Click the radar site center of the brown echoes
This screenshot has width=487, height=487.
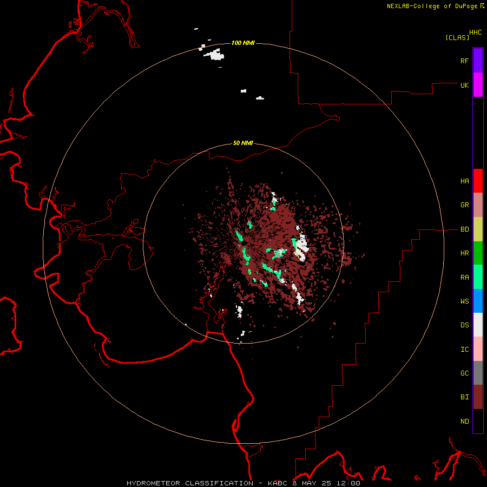[243, 243]
